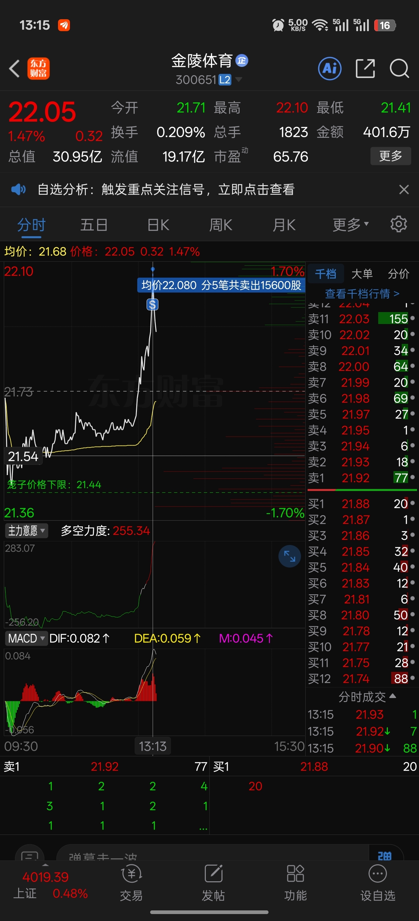Image resolution: width=419 pixels, height=921 pixels.
Task: Tap the barrage comment input field
Action: [212, 854]
